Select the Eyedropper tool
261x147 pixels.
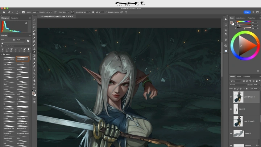pyautogui.click(x=34, y=38)
